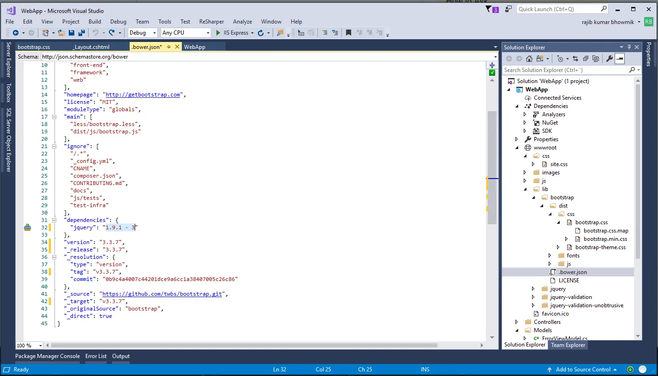Click the Collapse All icon in Solution Explorer
The height and width of the screenshot is (376, 658).
point(586,59)
